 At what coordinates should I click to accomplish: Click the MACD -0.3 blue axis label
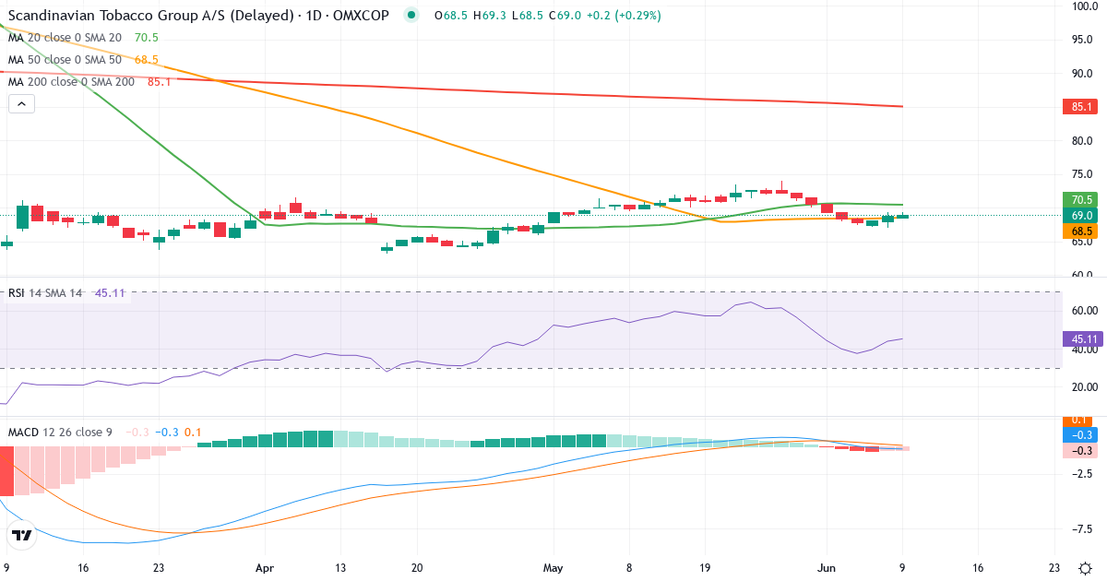(1081, 435)
